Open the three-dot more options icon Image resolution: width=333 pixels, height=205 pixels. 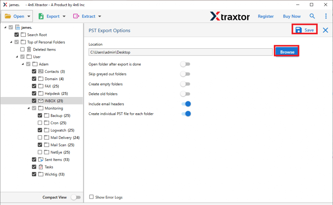pyautogui.click(x=326, y=16)
